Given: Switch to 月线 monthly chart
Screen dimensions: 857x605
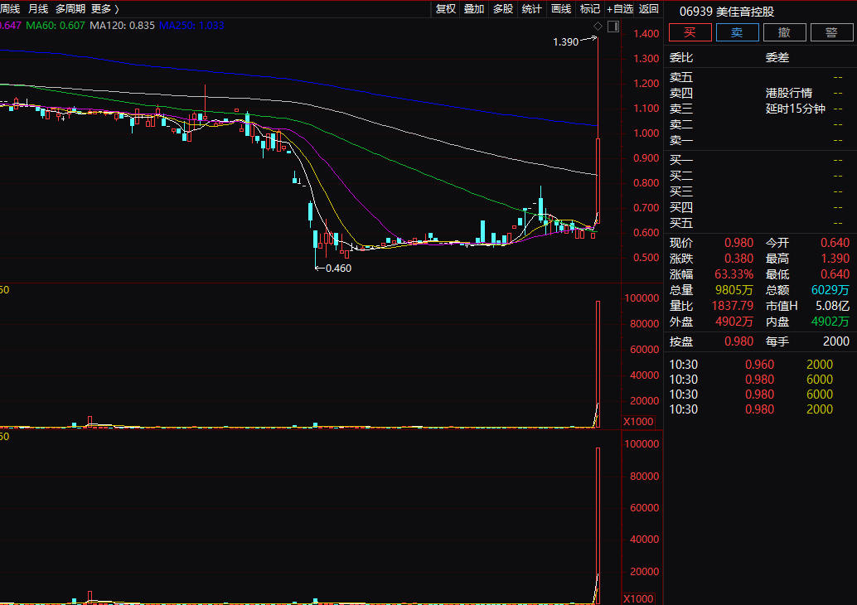Looking at the screenshot, I should tap(38, 9).
